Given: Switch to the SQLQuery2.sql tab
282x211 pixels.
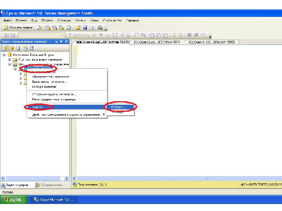Looking at the screenshot, I should tap(157, 42).
